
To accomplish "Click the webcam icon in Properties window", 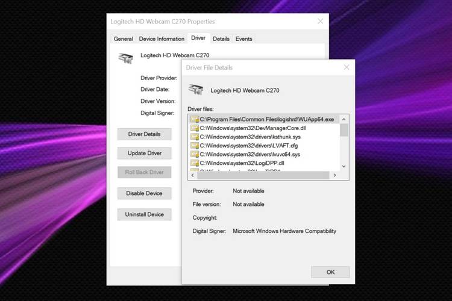I will pos(126,58).
